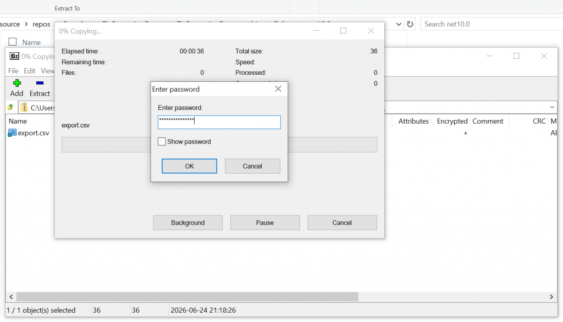
Task: Click the horizontal scrollbar thumb in 7-Zip
Action: (x=187, y=297)
